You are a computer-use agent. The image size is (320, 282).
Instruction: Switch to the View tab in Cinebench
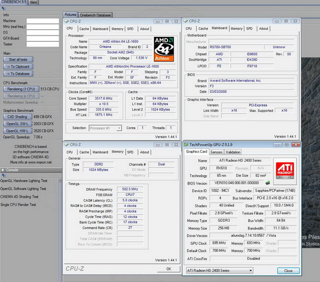tap(34, 2)
